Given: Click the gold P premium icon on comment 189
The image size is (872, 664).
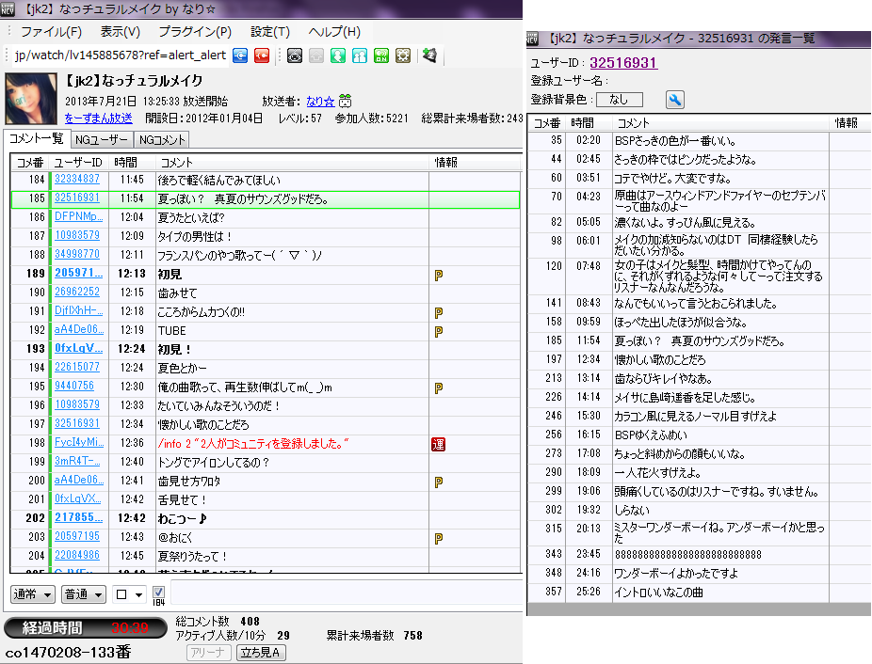Looking at the screenshot, I should tap(438, 276).
